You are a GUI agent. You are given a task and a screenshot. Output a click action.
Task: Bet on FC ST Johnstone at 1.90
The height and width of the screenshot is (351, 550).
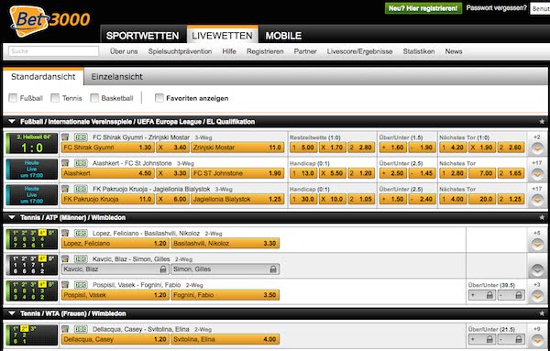(237, 173)
